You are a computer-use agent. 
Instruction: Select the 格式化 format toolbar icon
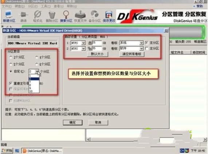click(x=38, y=16)
